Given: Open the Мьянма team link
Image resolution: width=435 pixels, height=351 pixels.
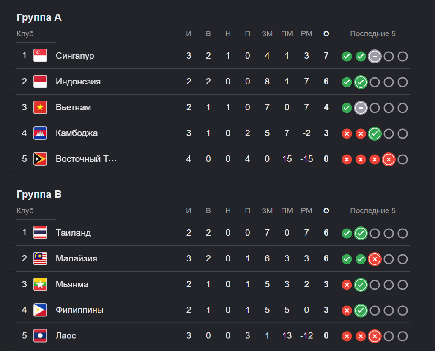Looking at the screenshot, I should pyautogui.click(x=72, y=284).
